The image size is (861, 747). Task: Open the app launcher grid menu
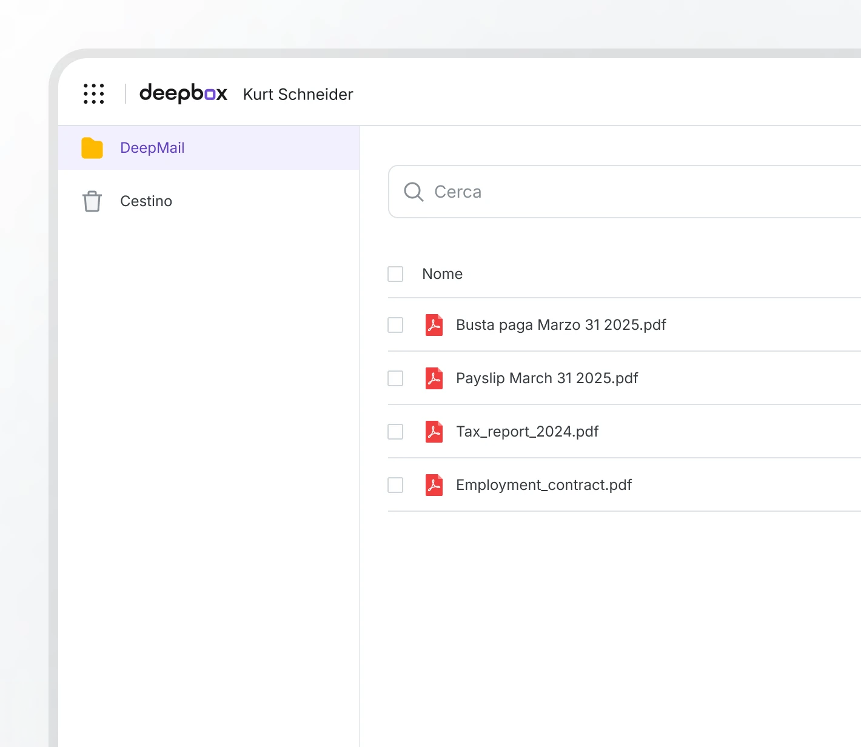click(x=94, y=94)
